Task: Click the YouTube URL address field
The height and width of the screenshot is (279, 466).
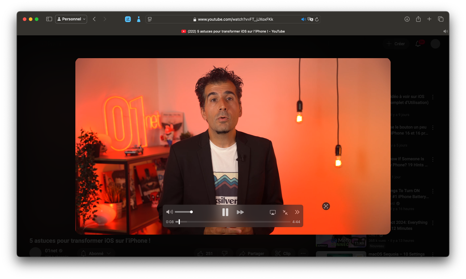Action: point(233,19)
